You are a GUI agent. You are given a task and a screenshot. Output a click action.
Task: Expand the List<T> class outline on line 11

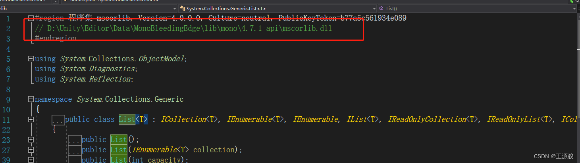click(x=31, y=119)
